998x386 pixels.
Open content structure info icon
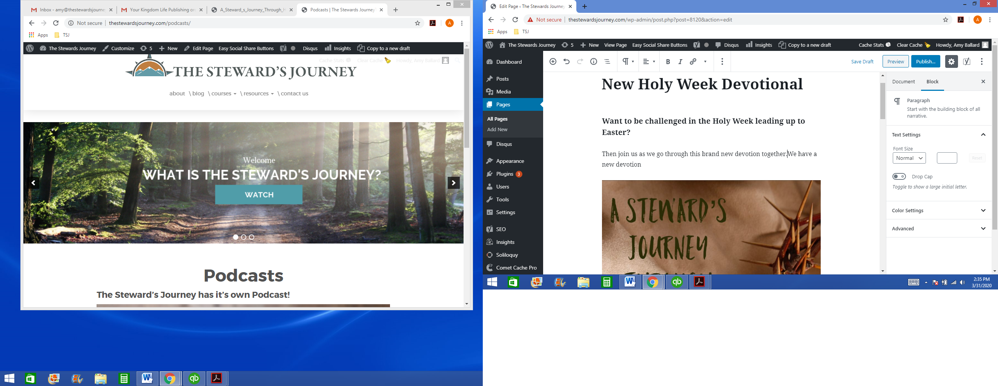click(x=594, y=61)
